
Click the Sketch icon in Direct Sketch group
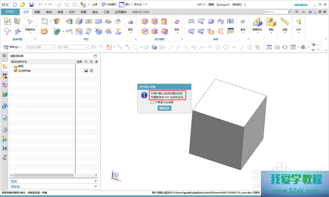coord(8,22)
